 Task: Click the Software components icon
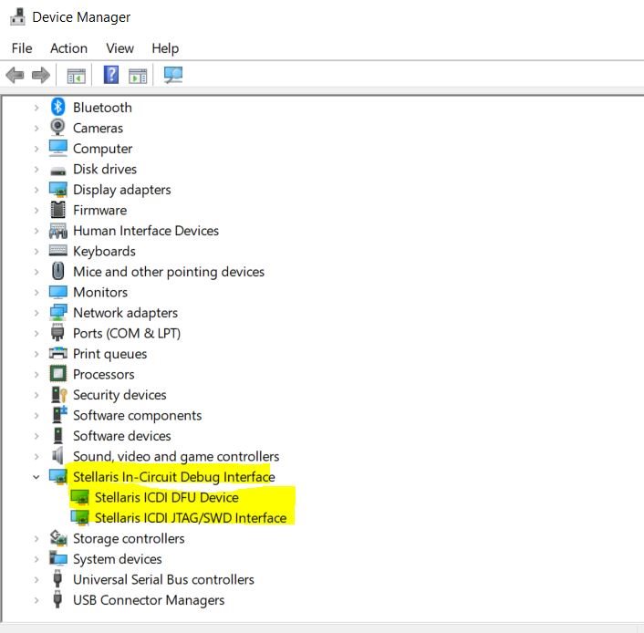pos(59,414)
